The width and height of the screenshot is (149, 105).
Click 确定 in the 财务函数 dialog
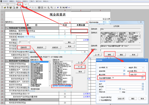click(133, 99)
